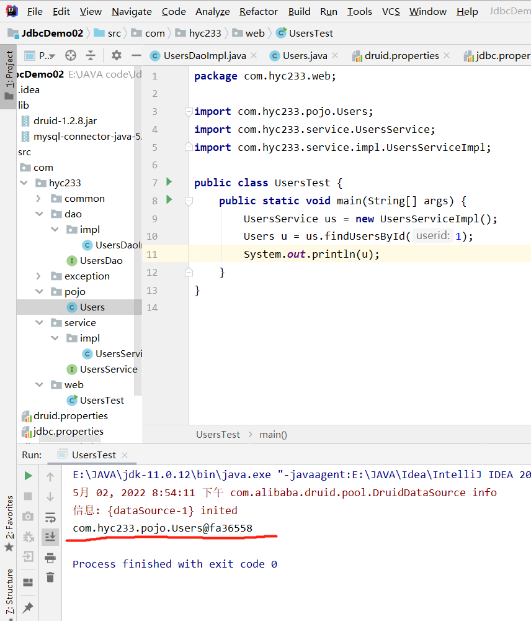Run the UsersTest class from the line 7 gutter
Screen dimensions: 531x621
tap(169, 182)
